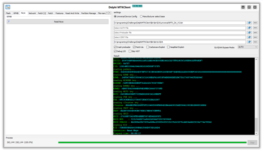This screenshot has width=263, height=150.
Task: Clear the n2\DA folder path with eraser icon
Action: click(249, 42)
